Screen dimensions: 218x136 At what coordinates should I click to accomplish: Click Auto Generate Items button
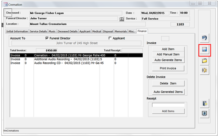point(168,60)
